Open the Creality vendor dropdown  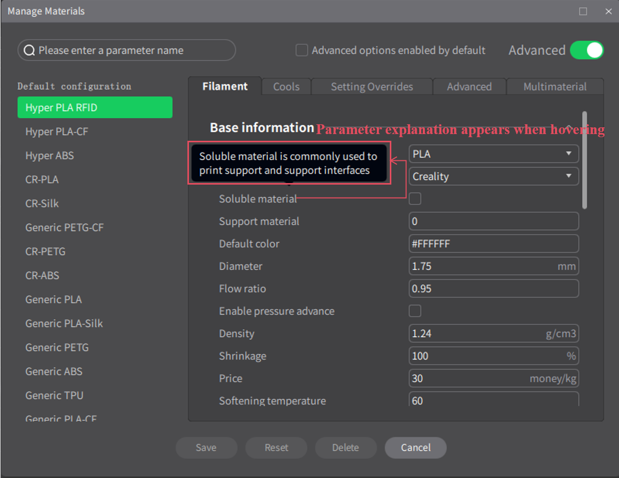click(x=494, y=176)
